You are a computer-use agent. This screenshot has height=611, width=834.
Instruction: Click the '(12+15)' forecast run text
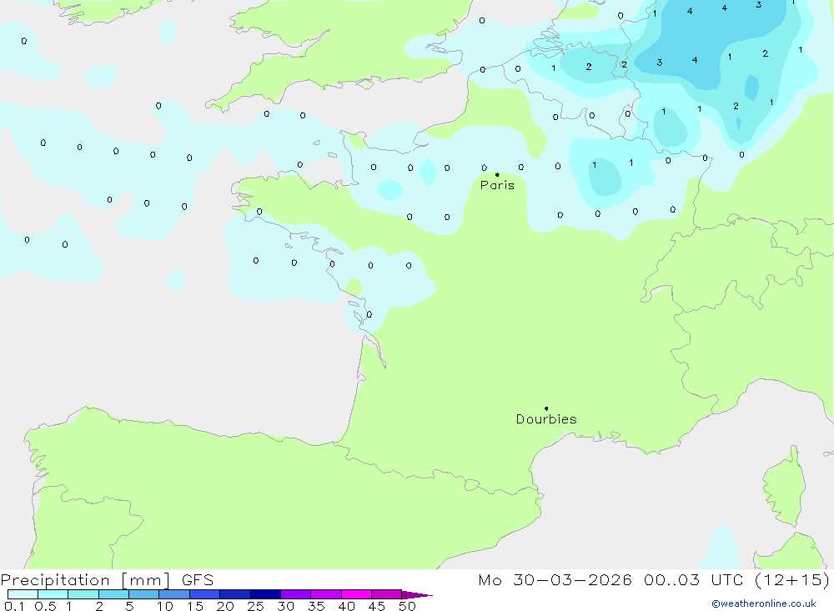click(x=792, y=579)
